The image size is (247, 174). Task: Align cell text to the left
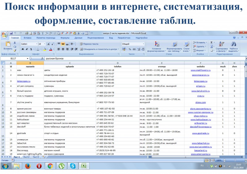coord(59,49)
